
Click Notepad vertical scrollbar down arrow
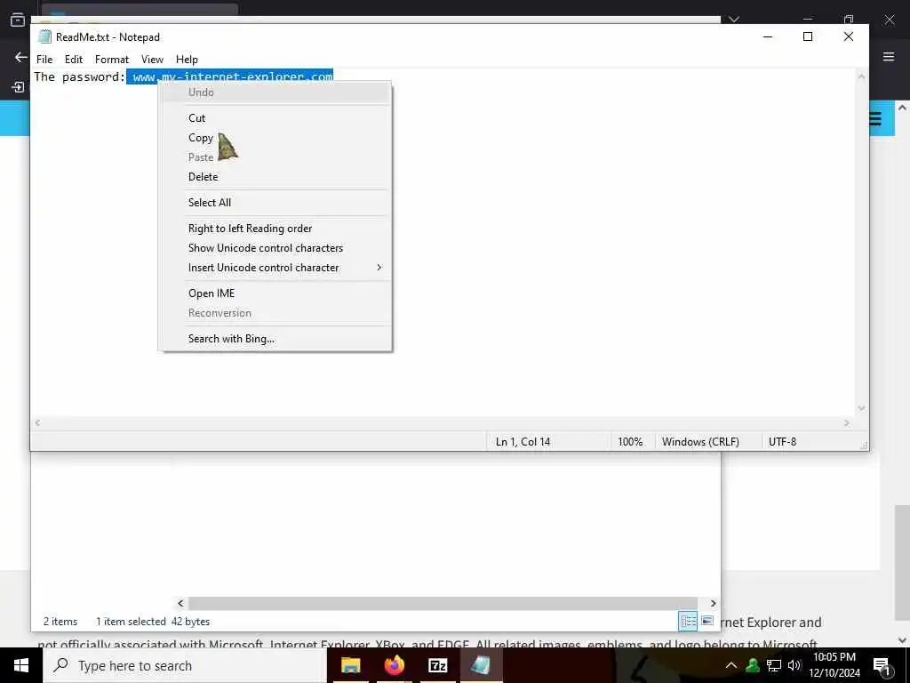[861, 408]
